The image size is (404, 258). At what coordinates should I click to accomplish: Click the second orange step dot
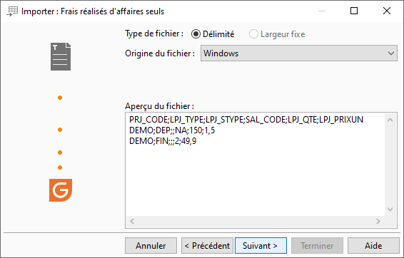pyautogui.click(x=60, y=130)
